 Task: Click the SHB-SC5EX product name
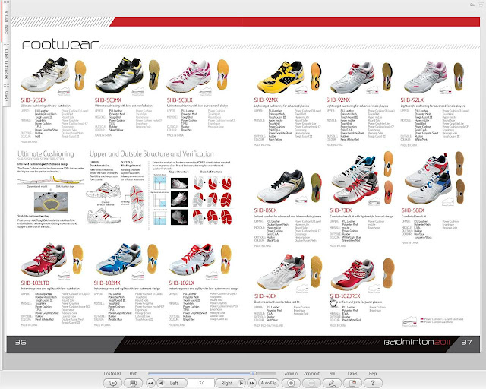33,100
